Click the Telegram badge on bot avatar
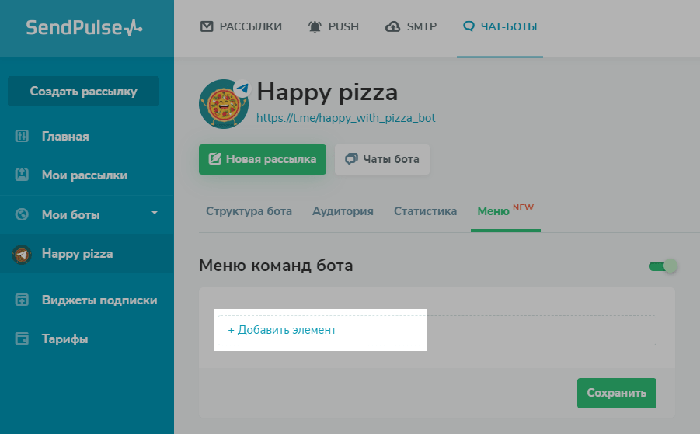The height and width of the screenshot is (434, 700). [242, 89]
